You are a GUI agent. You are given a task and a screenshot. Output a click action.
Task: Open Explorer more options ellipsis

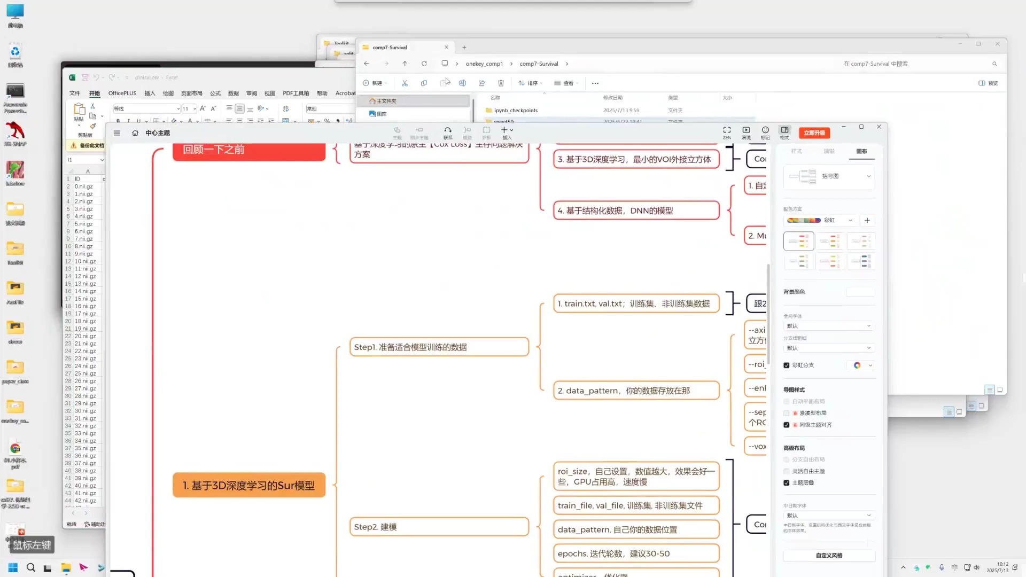595,83
